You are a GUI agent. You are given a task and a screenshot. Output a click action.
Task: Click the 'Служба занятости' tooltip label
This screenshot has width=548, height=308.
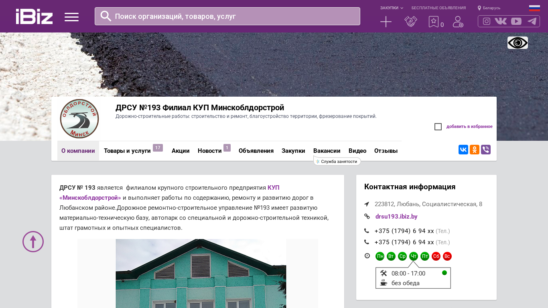coord(337,161)
